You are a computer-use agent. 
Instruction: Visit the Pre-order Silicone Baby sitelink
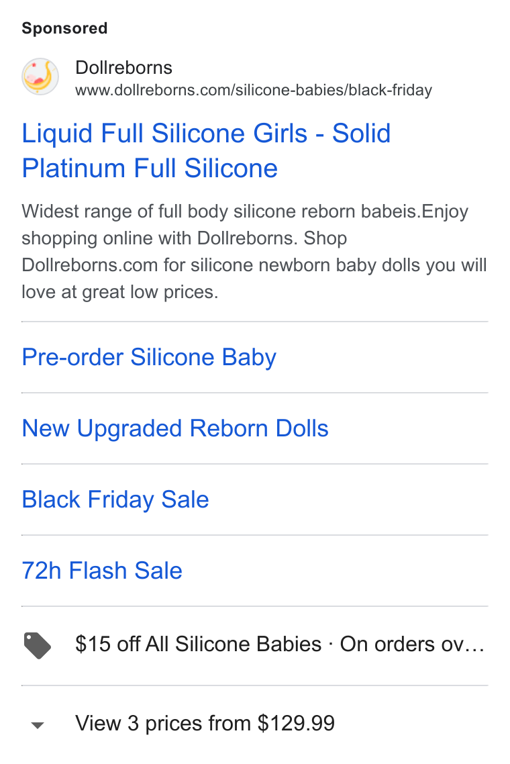point(149,357)
